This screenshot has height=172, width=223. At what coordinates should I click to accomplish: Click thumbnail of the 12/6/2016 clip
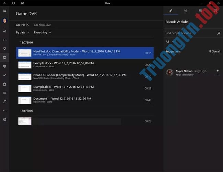[x=25, y=121]
